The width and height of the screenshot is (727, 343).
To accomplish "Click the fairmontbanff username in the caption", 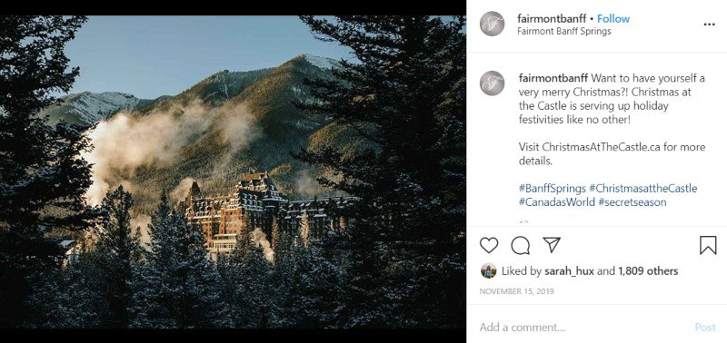I will tap(553, 78).
